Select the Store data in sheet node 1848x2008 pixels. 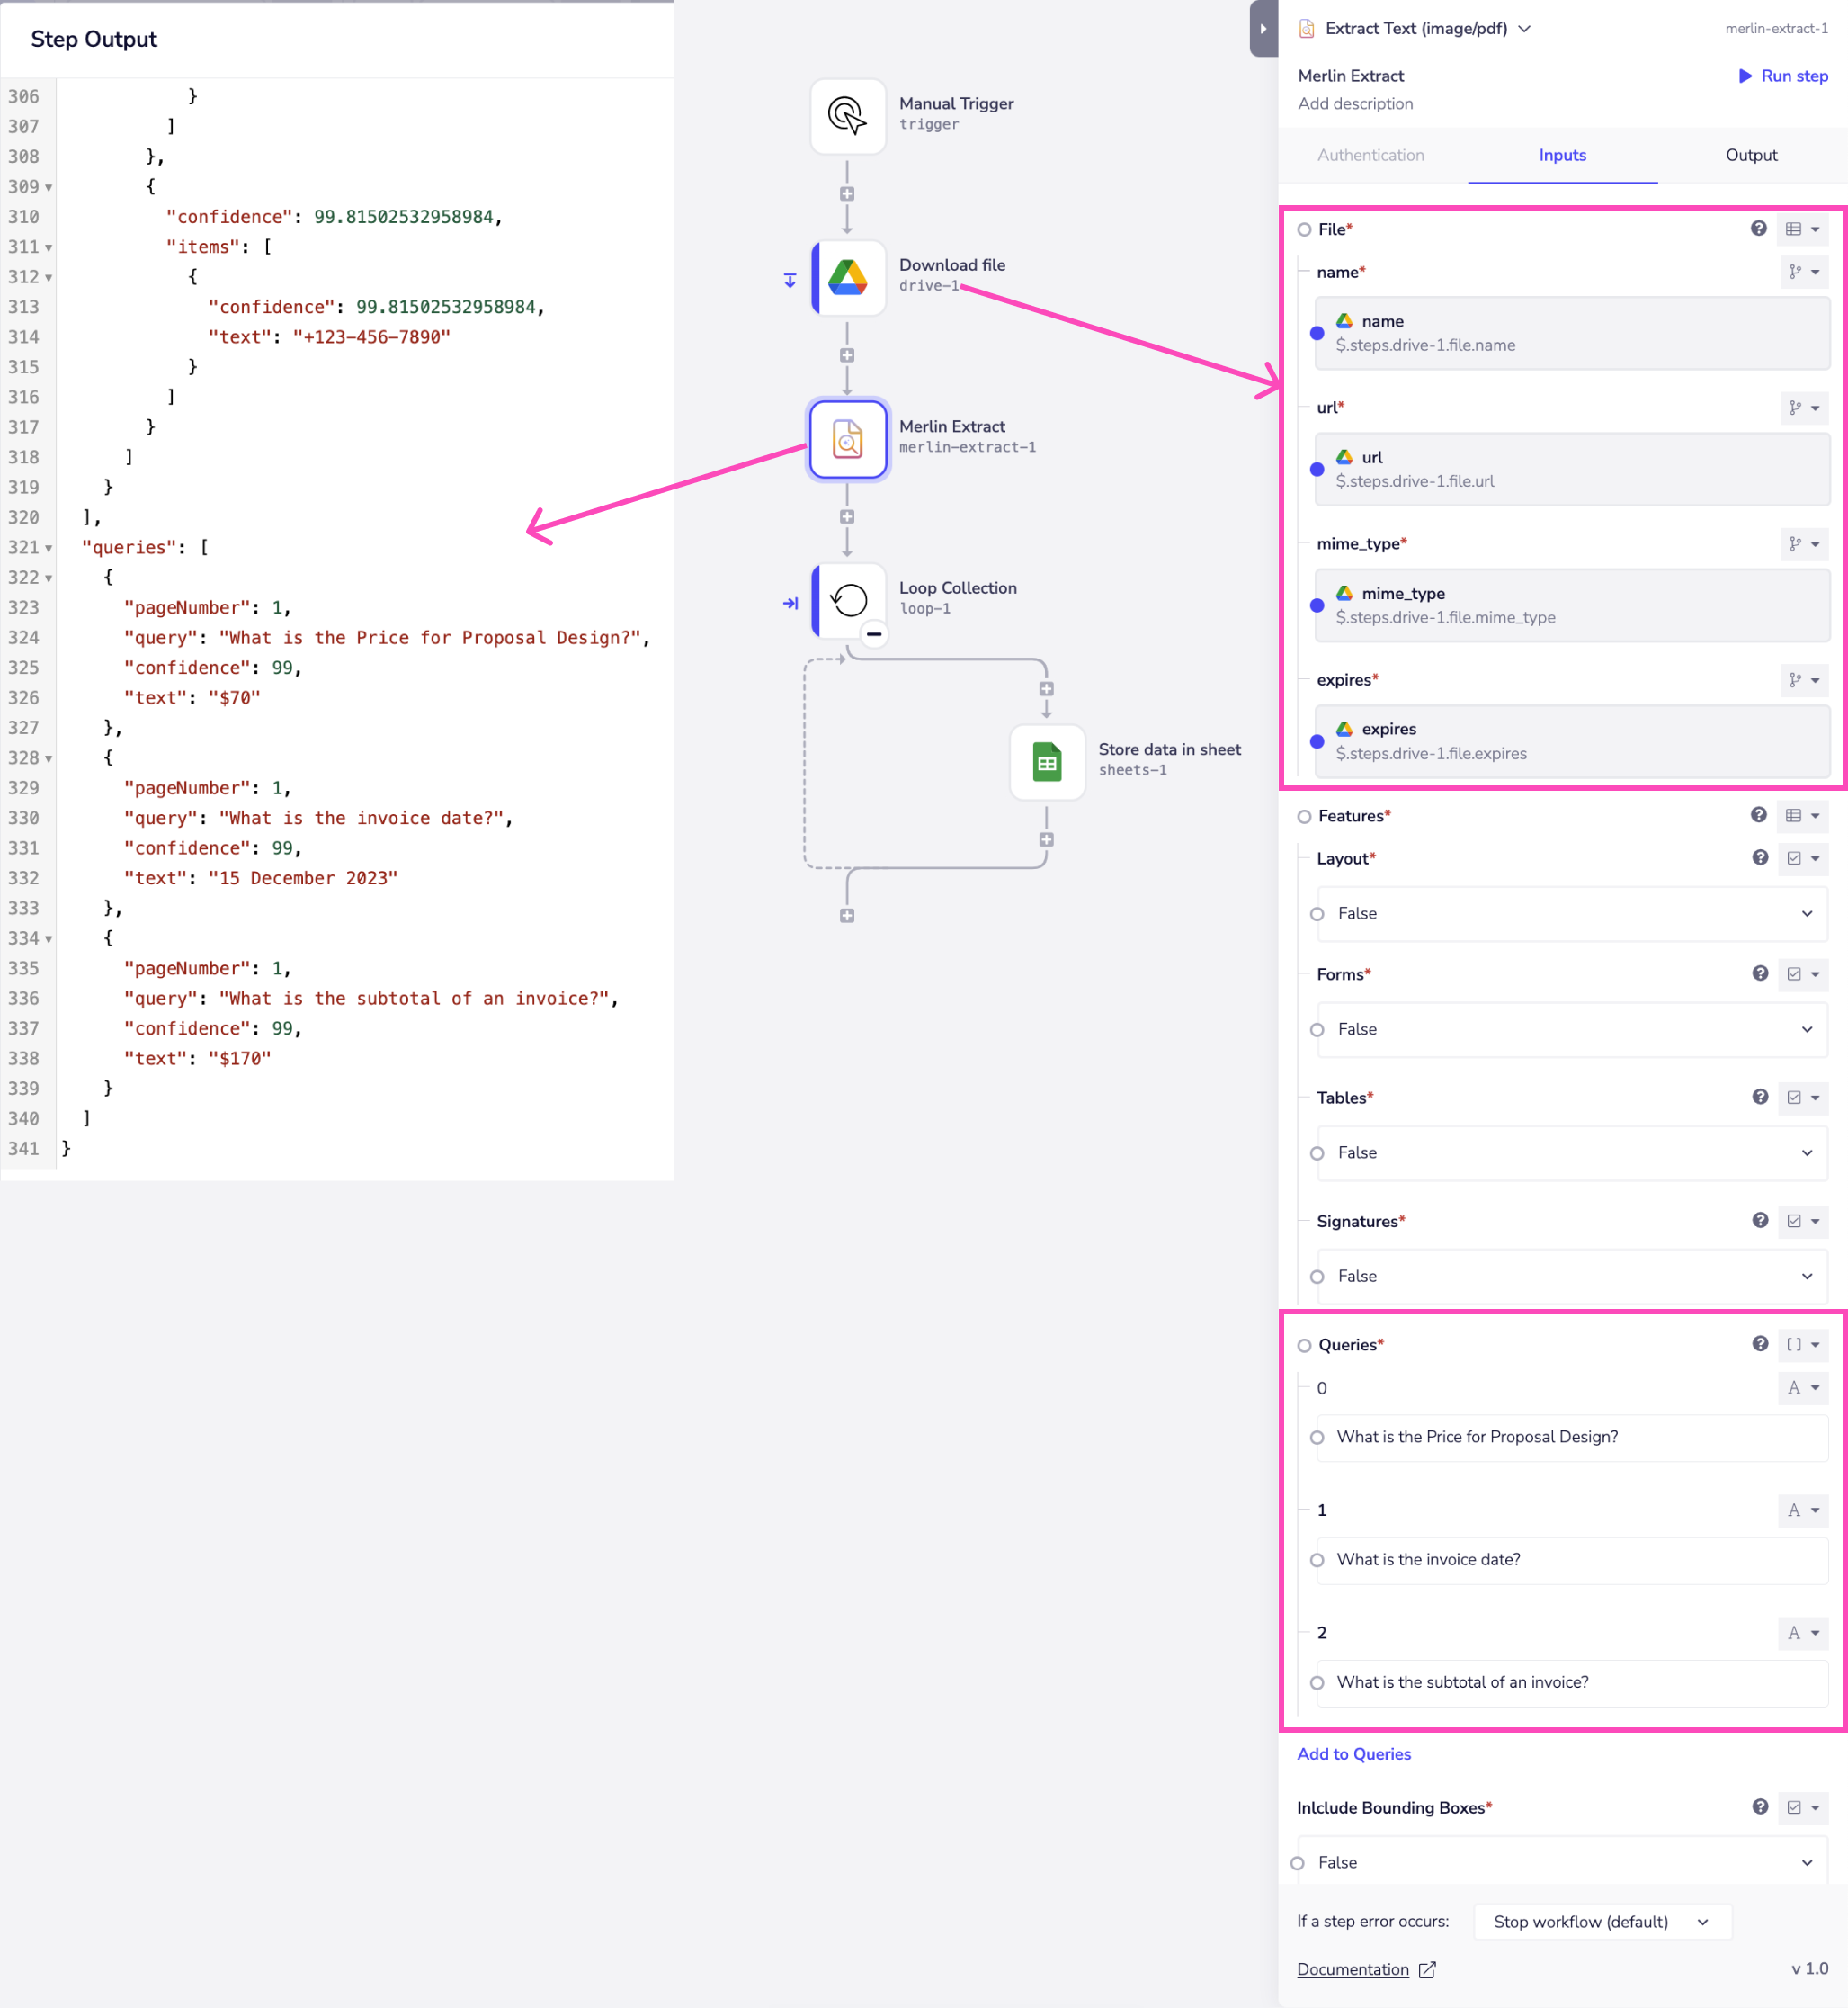pyautogui.click(x=1046, y=762)
